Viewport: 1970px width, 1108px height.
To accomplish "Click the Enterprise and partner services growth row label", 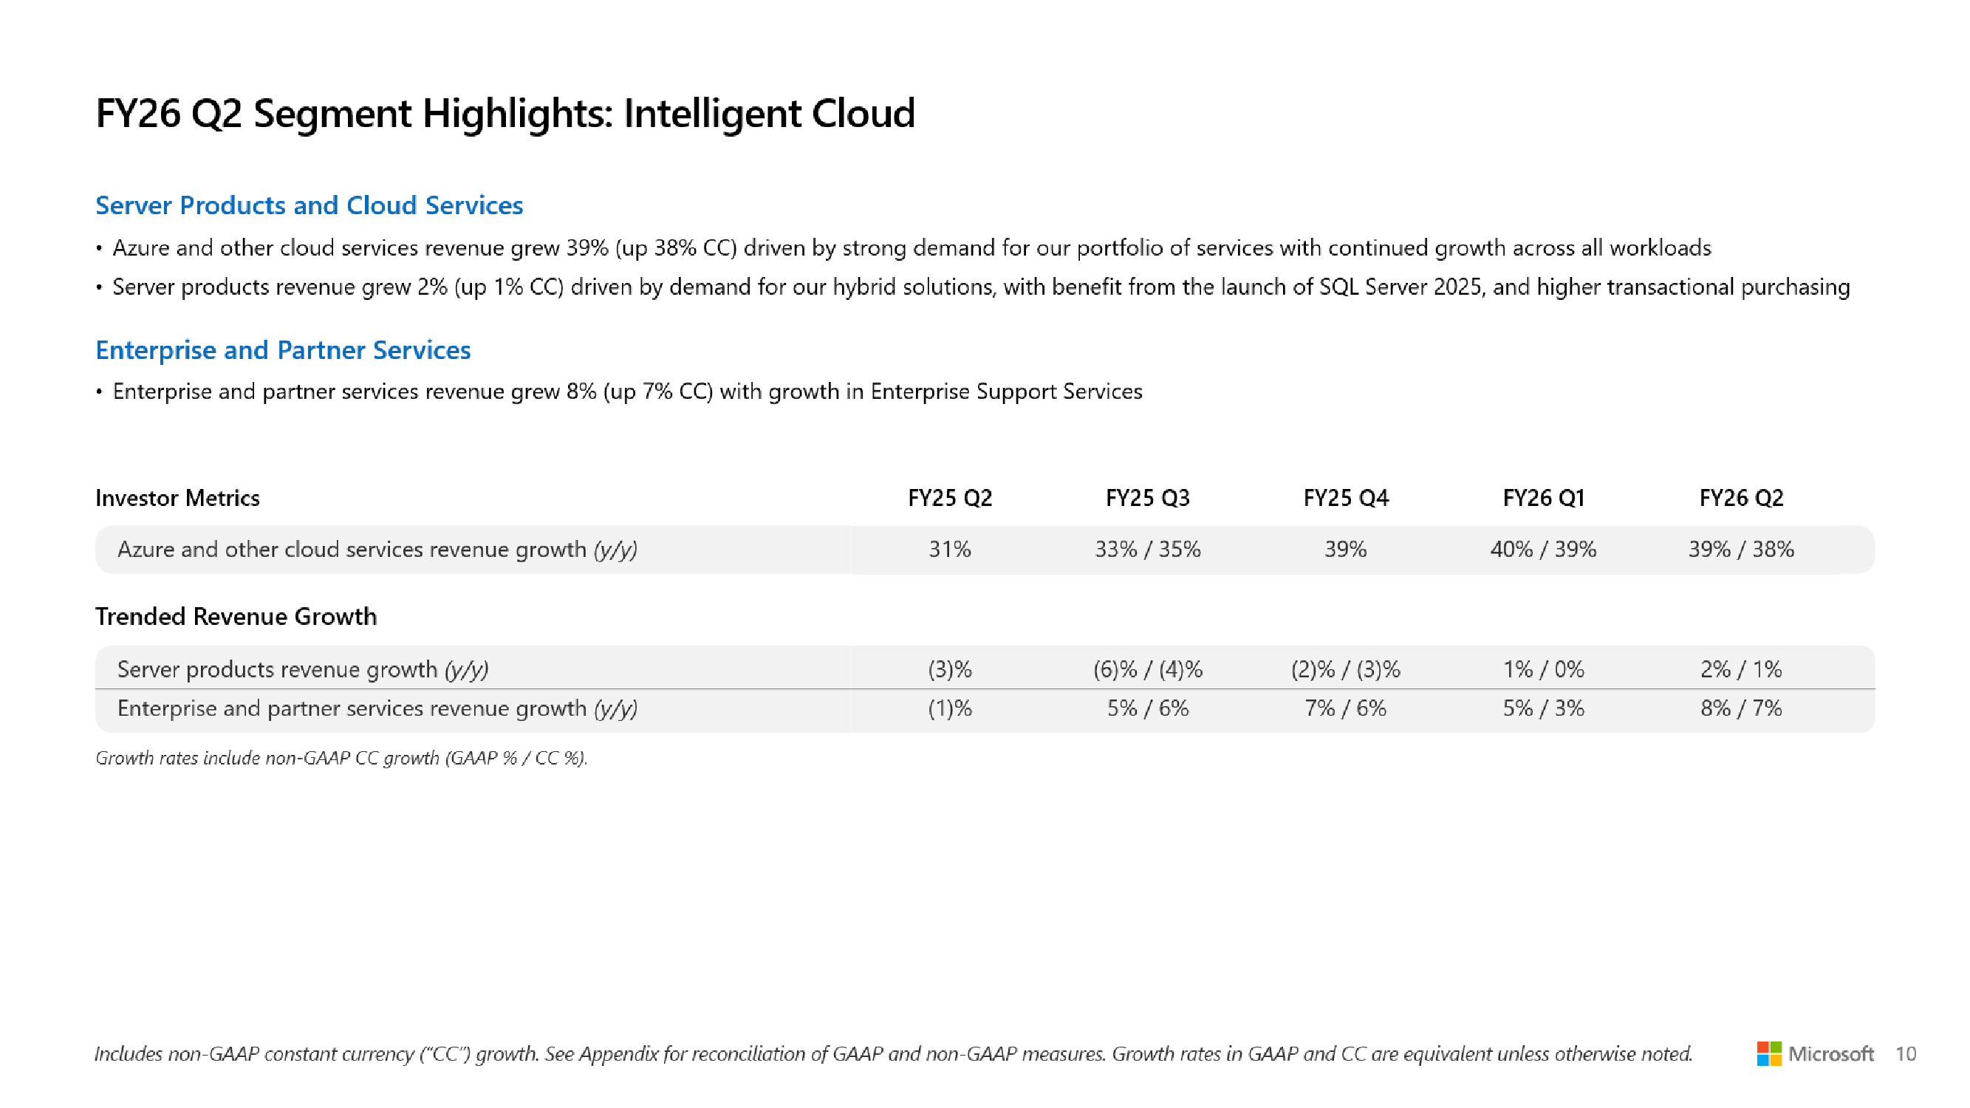I will pos(377,708).
